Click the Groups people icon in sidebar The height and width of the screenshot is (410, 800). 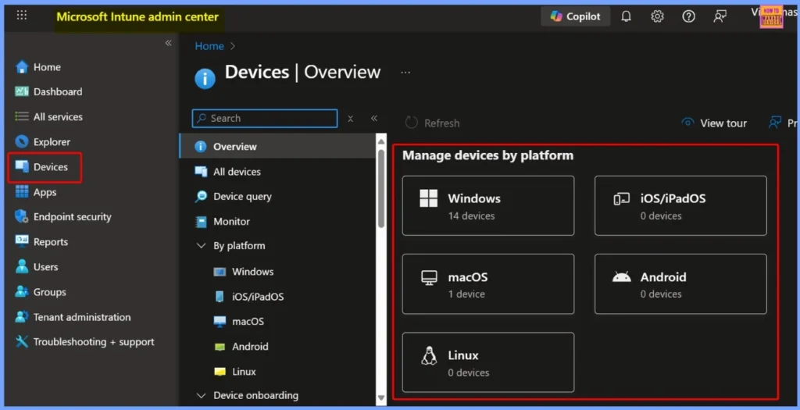tap(21, 292)
